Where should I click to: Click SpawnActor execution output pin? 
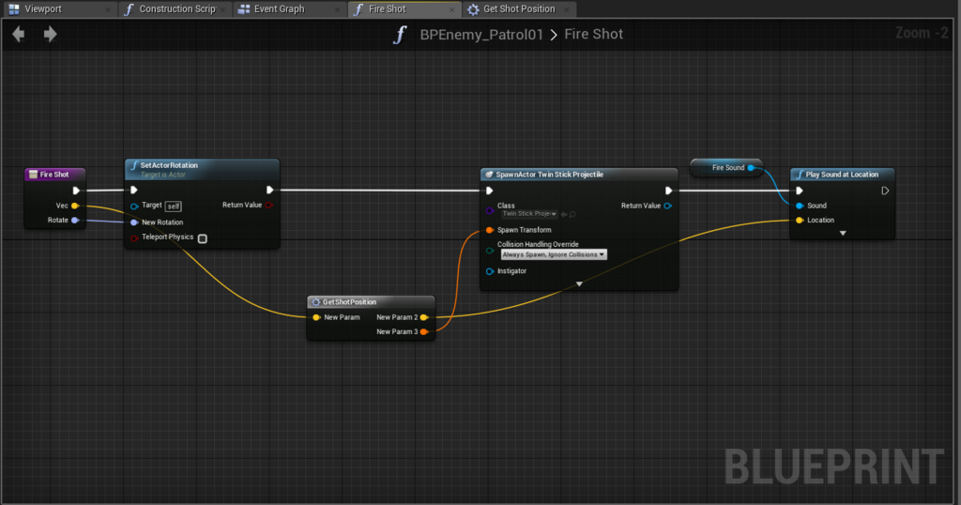coord(668,191)
